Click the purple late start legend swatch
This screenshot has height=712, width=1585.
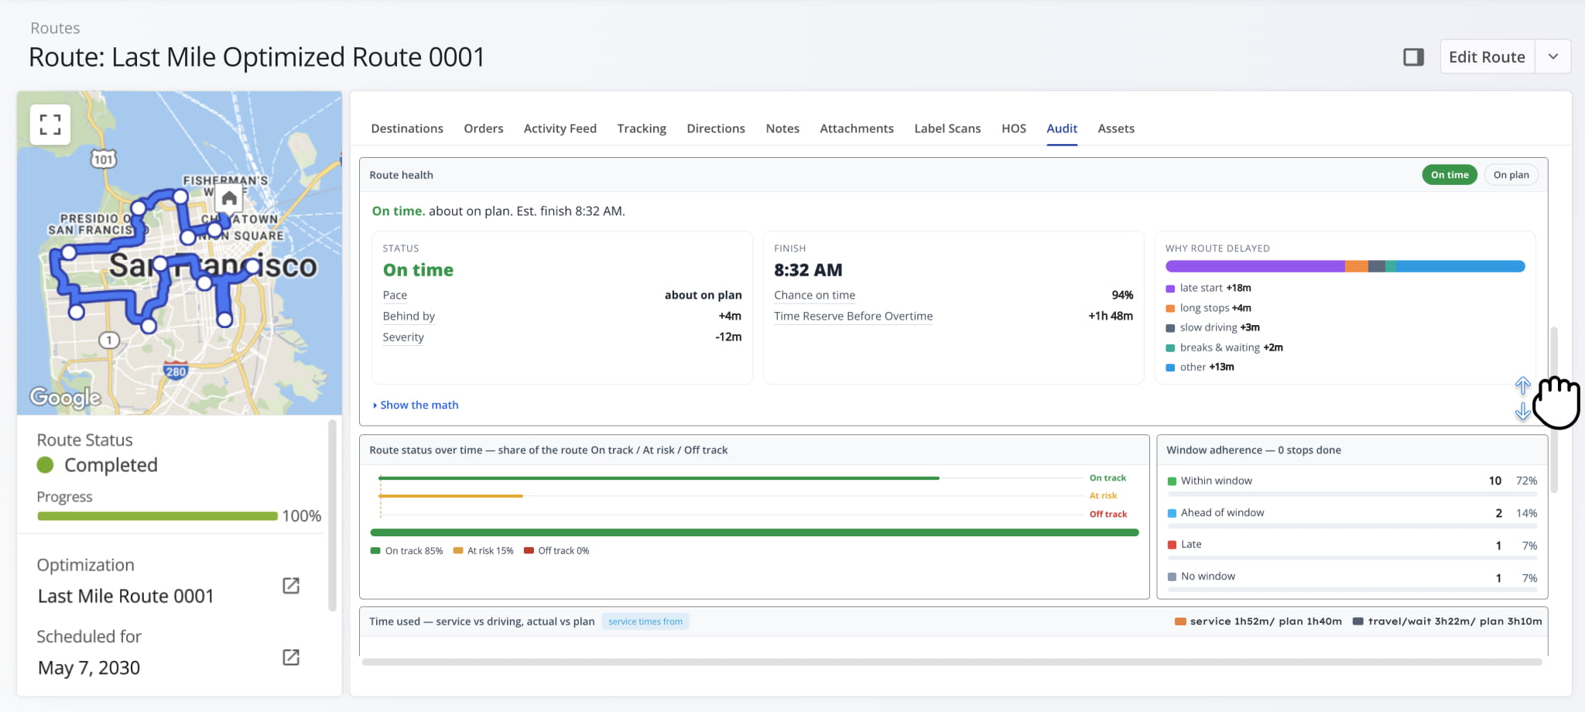(x=1170, y=289)
